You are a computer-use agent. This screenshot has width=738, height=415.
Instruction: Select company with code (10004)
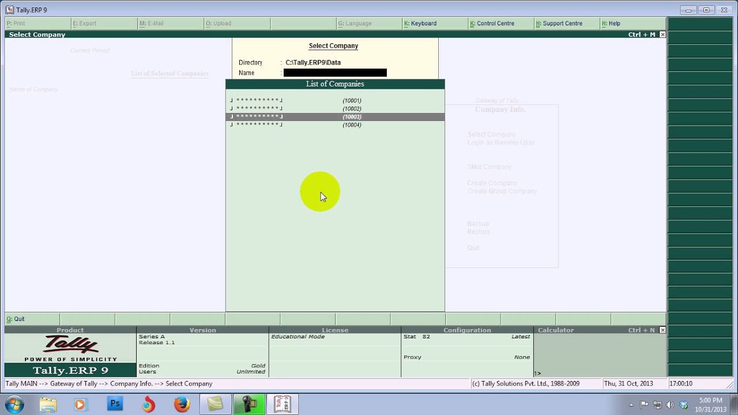pyautogui.click(x=335, y=124)
